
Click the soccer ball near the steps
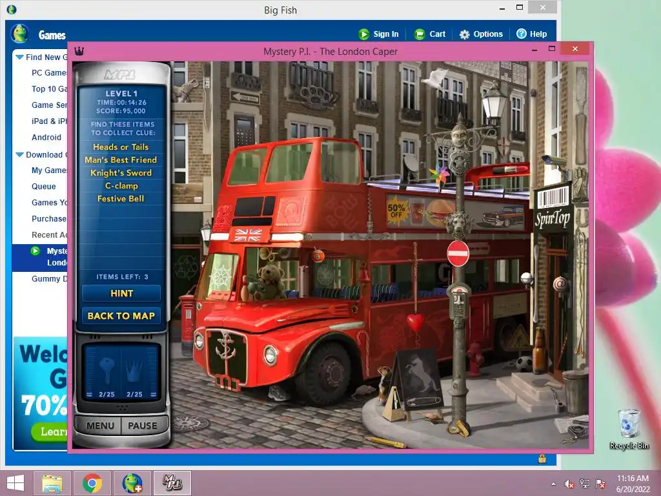point(524,364)
